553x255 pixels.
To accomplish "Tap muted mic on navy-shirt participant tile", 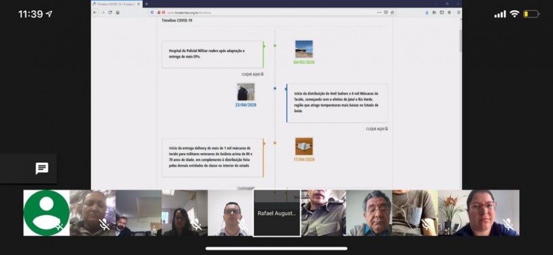I will (x=508, y=224).
